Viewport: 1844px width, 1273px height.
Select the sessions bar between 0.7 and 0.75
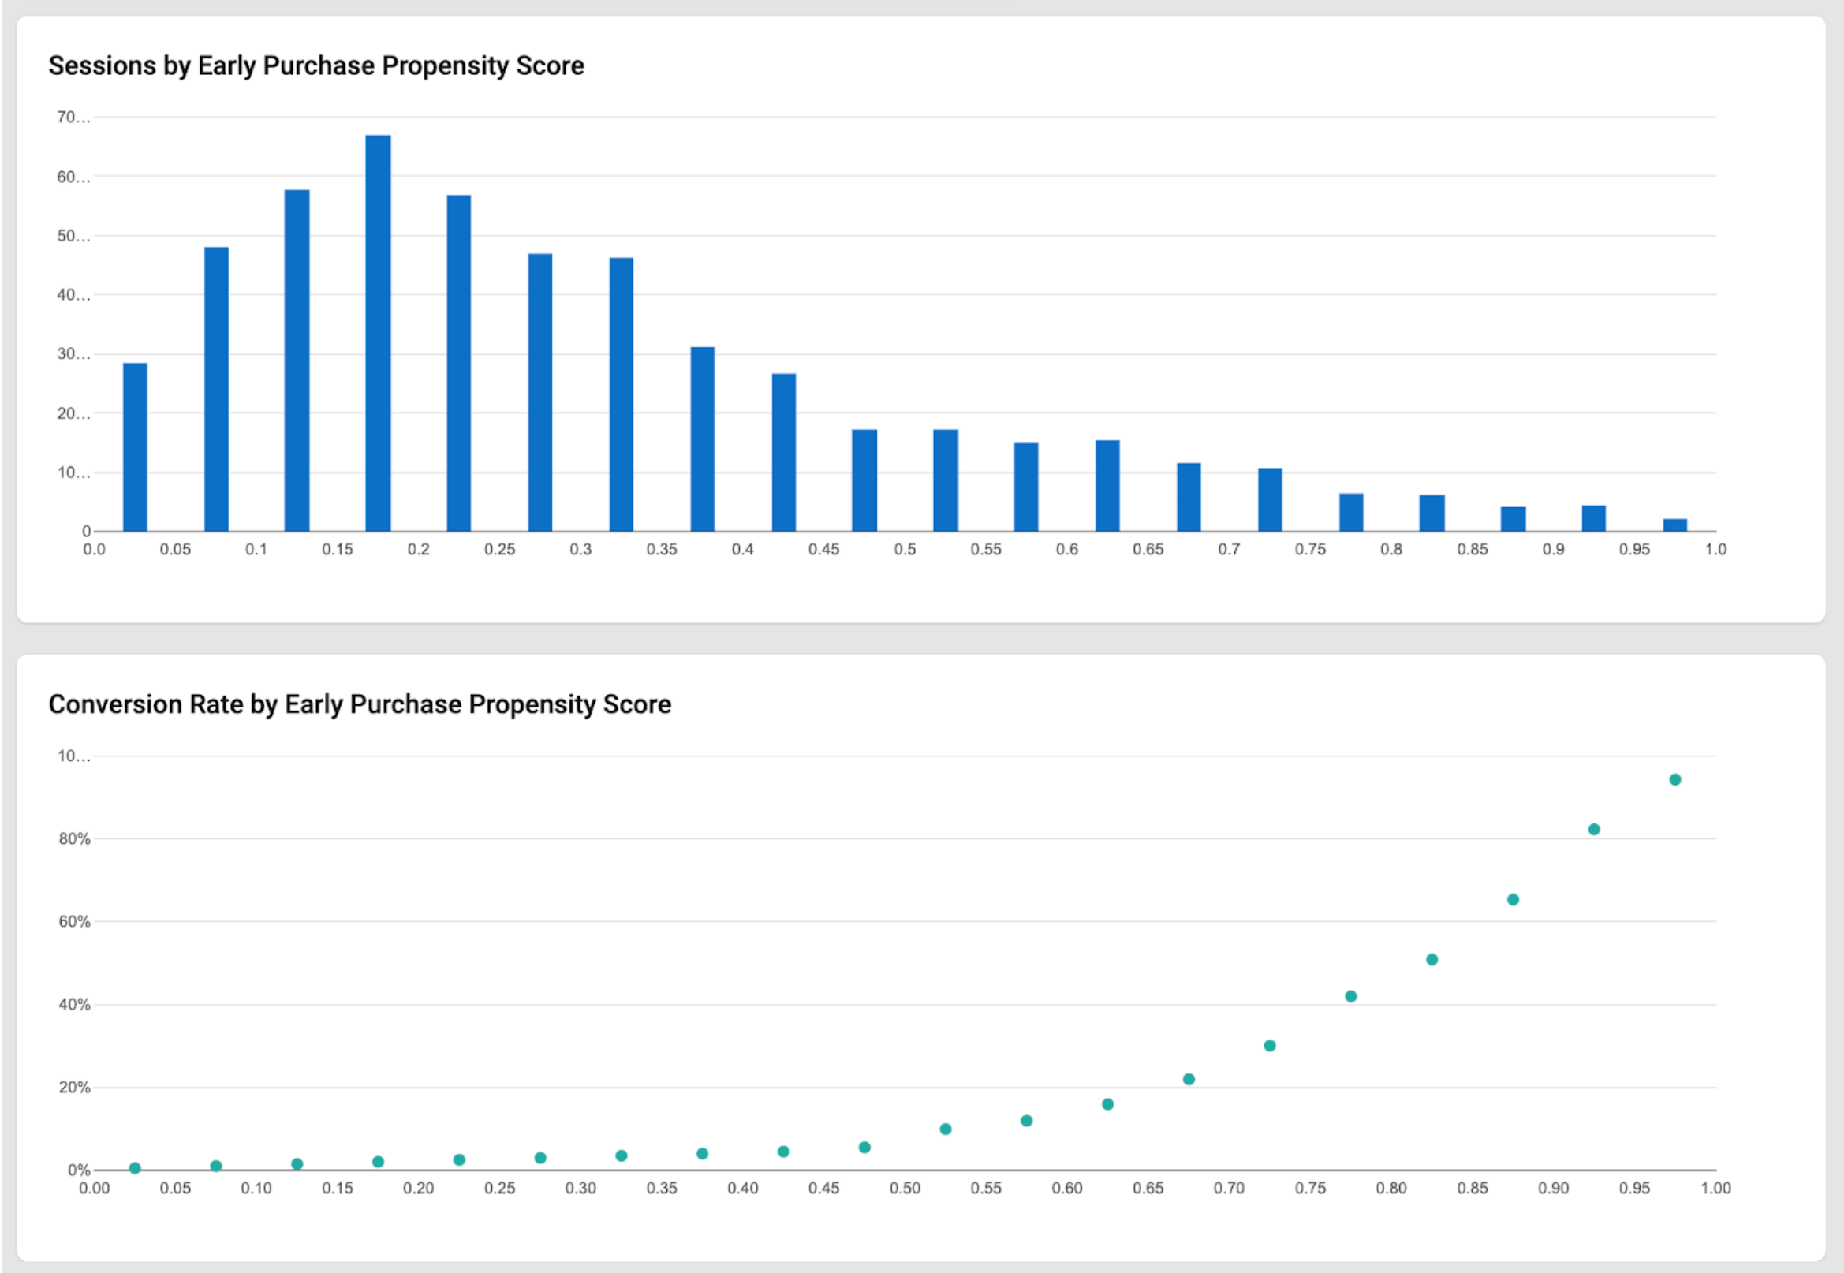(1270, 500)
